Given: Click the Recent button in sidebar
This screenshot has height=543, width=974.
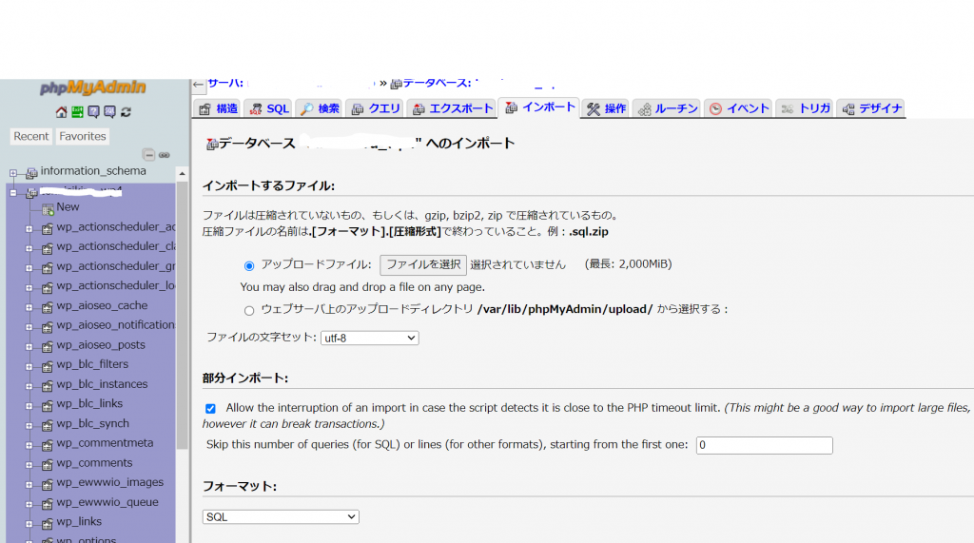Looking at the screenshot, I should tap(31, 136).
